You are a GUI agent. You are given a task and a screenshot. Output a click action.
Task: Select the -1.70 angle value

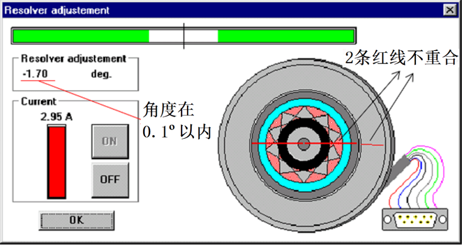coord(35,74)
